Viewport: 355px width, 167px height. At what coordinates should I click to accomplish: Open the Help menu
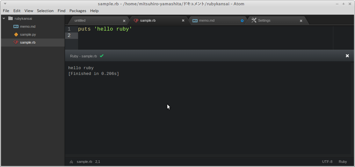pos(94,11)
